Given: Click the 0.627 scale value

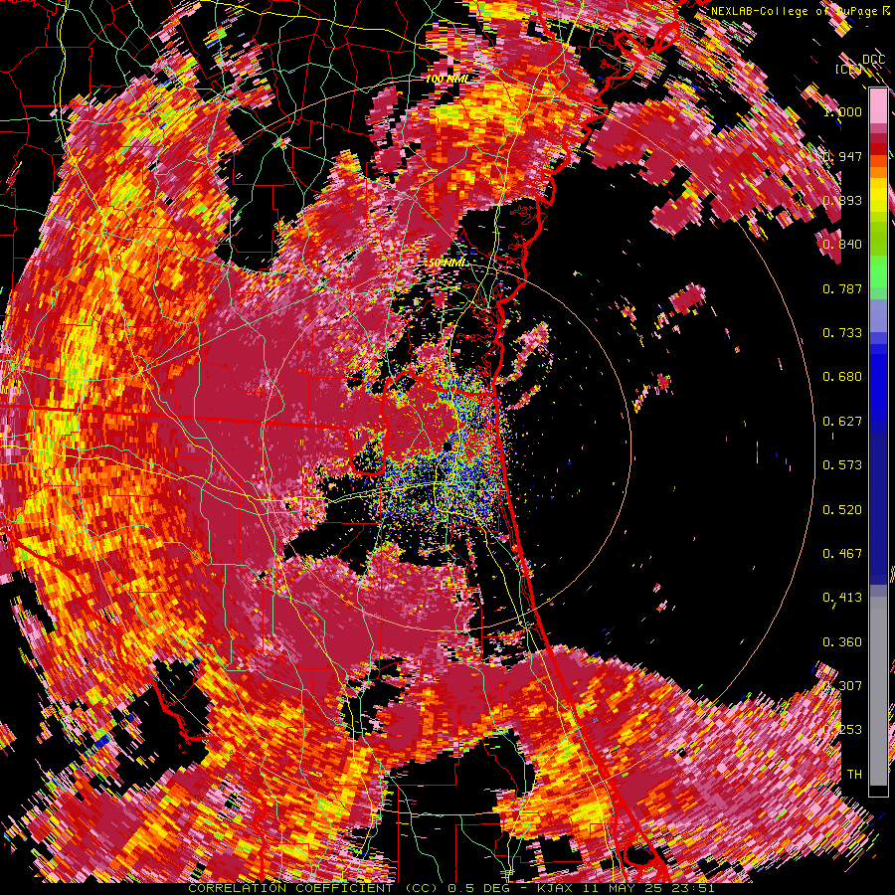Looking at the screenshot, I should [x=842, y=422].
